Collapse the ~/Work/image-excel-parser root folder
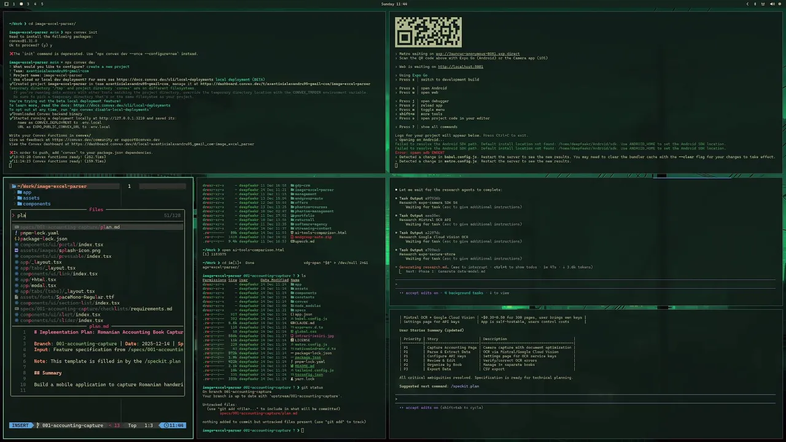 tap(49, 186)
